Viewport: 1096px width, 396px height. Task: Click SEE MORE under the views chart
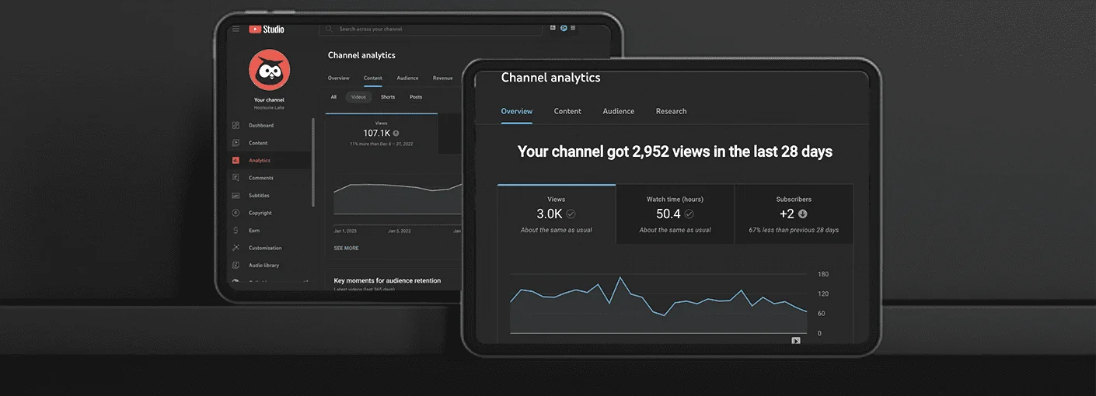[346, 248]
